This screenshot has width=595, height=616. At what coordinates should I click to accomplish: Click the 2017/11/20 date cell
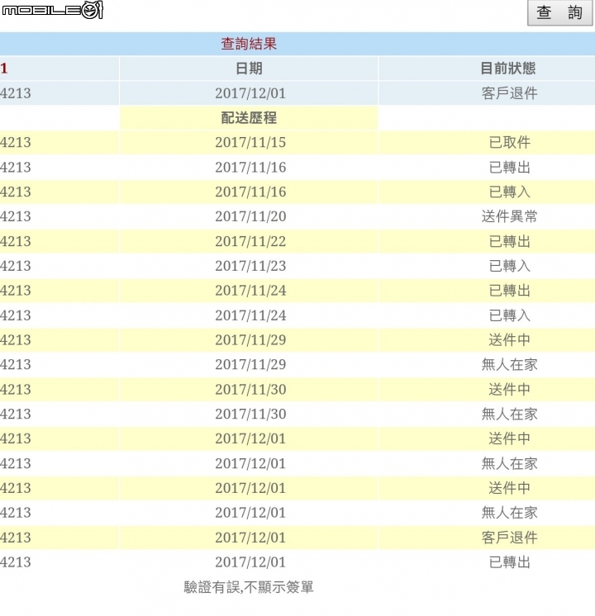tap(250, 216)
